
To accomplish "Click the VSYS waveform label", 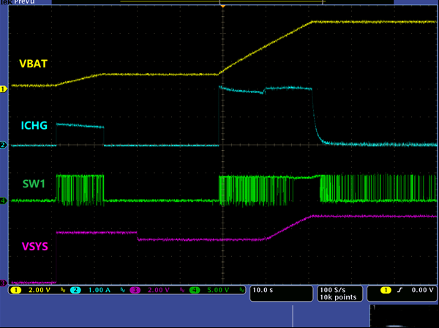I will pos(34,247).
